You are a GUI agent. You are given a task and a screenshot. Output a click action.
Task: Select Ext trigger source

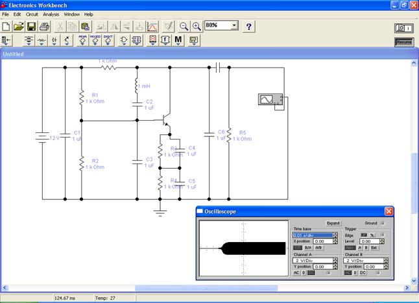[x=374, y=248]
